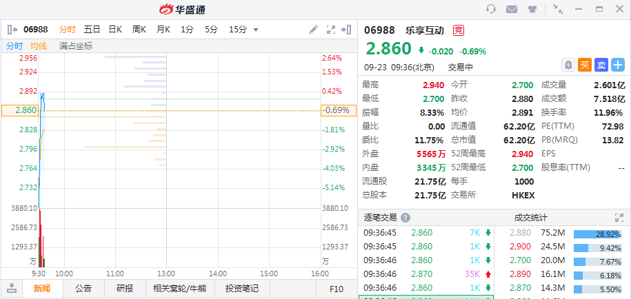Click the -0.69% marker on right axis

pyautogui.click(x=339, y=110)
